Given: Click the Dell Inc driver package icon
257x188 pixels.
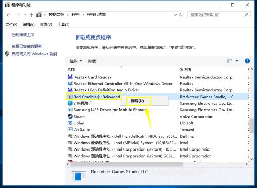Looking at the screenshot, I should point(70,136).
